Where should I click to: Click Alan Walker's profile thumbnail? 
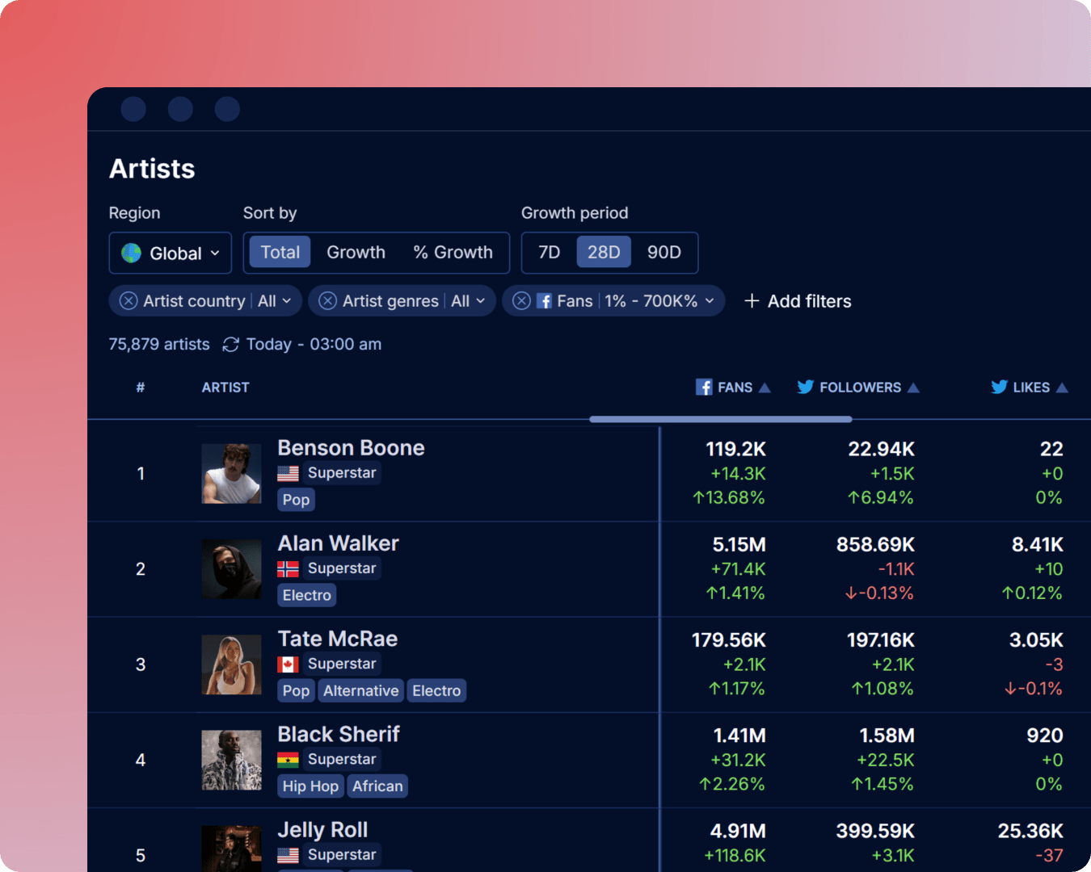pyautogui.click(x=231, y=568)
